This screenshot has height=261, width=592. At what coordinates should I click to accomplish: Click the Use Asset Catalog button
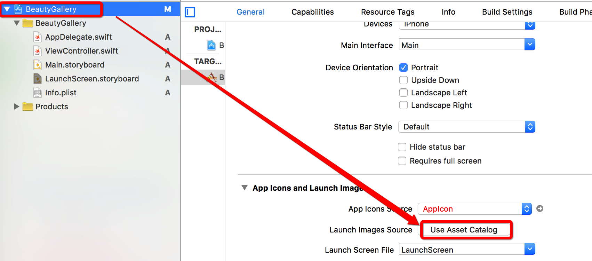[464, 230]
